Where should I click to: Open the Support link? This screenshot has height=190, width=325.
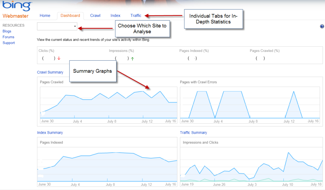(9, 43)
